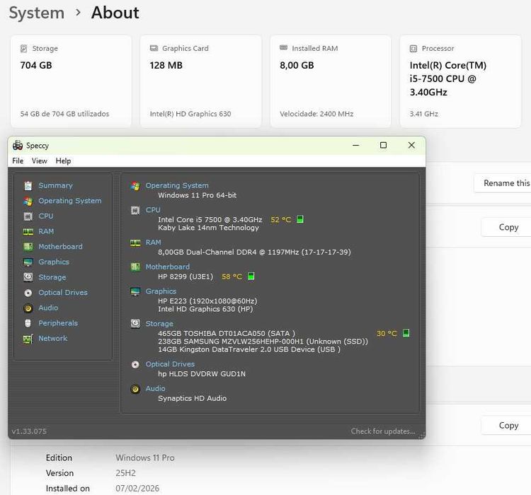Select the CPU chip icon in sidebar

28,216
